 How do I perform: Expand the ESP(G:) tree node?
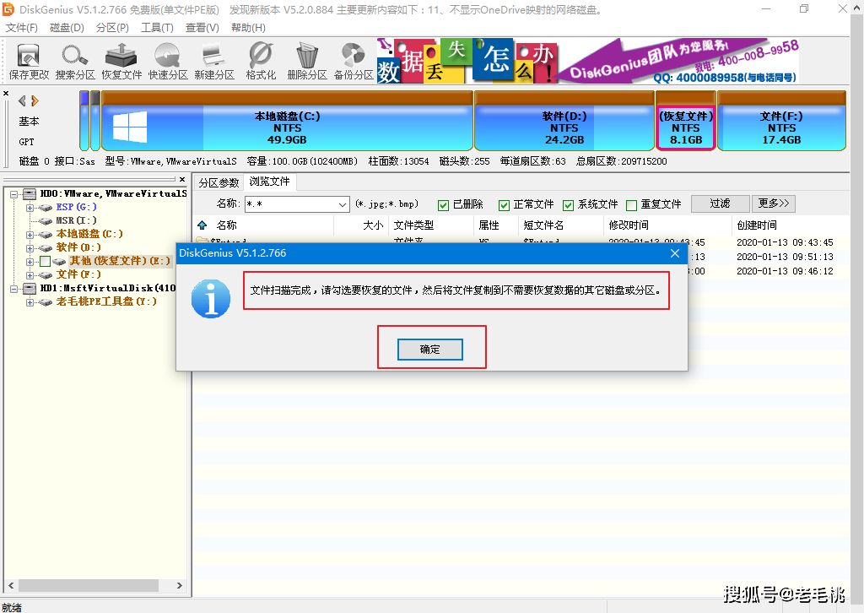(x=30, y=208)
